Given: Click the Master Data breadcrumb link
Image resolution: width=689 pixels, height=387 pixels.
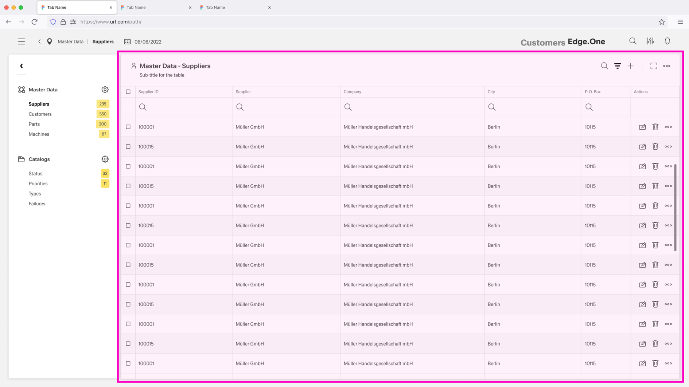Looking at the screenshot, I should [x=70, y=42].
